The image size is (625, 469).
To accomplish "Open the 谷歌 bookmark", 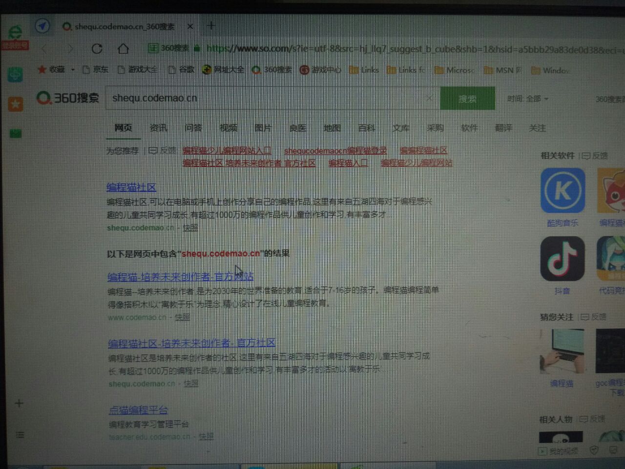I will point(181,69).
